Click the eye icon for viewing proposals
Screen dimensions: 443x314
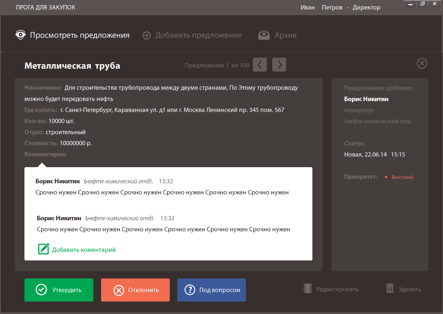20,35
